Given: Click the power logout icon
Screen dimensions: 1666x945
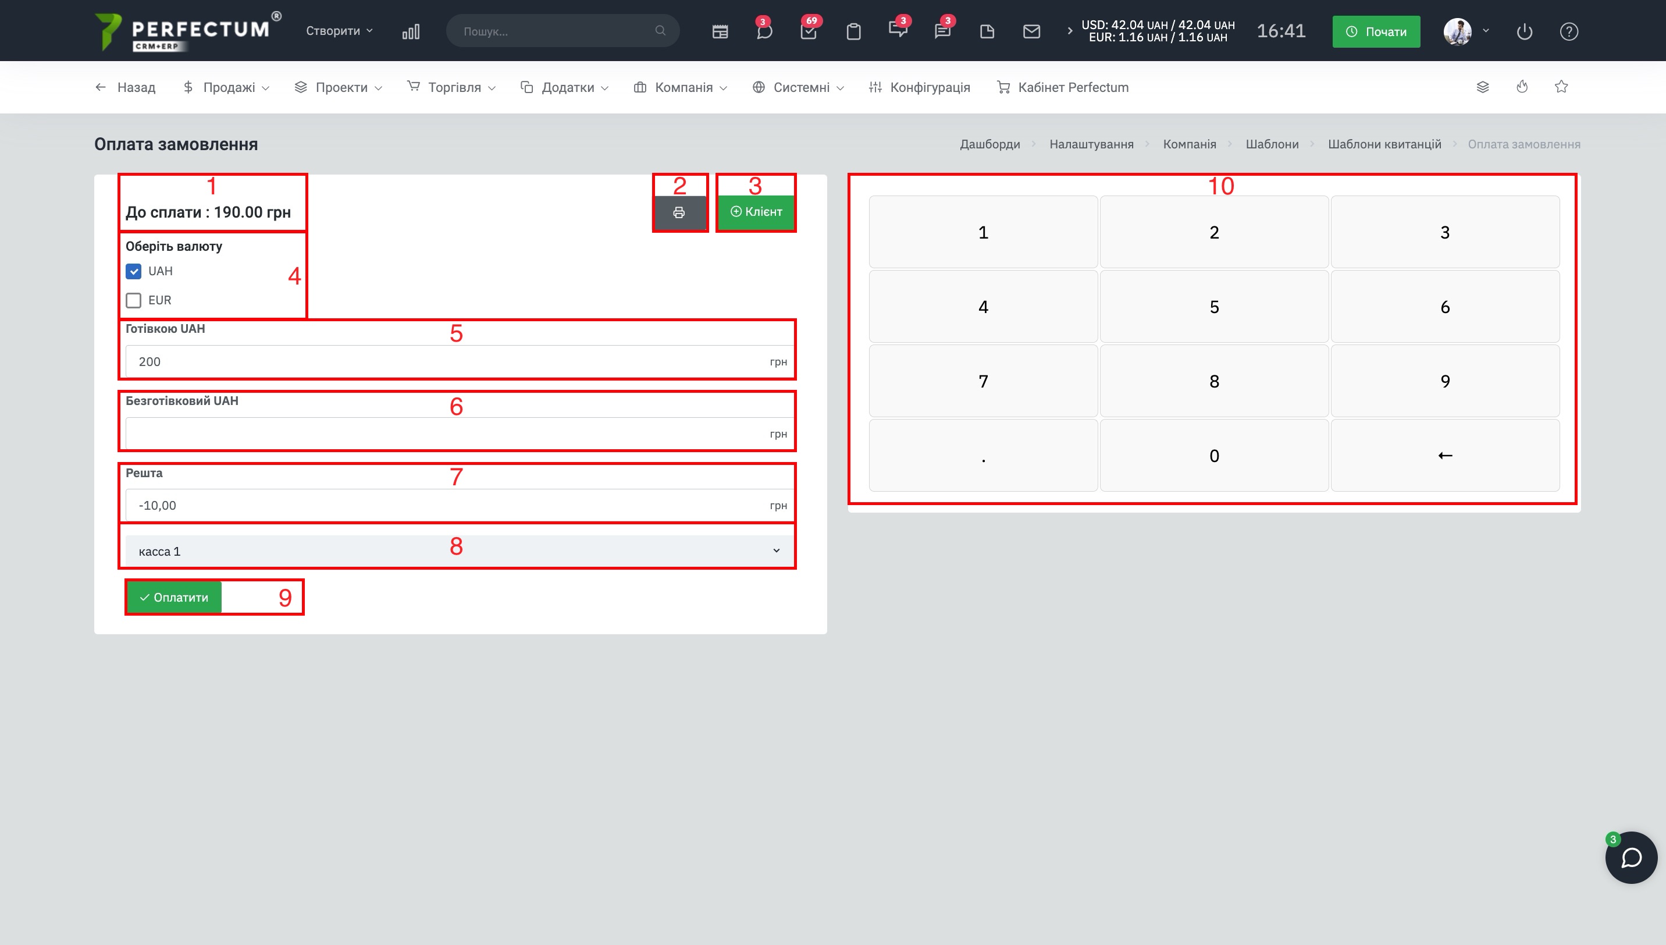Looking at the screenshot, I should click(x=1524, y=31).
